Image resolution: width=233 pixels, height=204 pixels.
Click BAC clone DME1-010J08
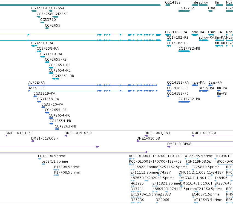(x=148, y=138)
